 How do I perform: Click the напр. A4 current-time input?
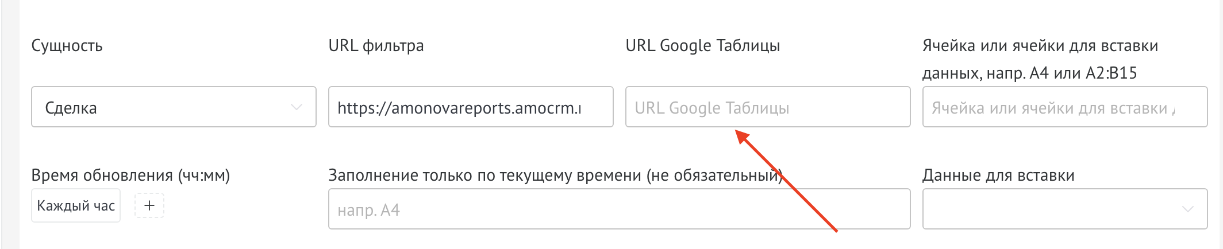click(x=619, y=210)
